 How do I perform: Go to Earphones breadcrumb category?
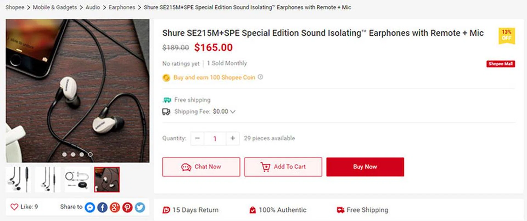pos(122,7)
